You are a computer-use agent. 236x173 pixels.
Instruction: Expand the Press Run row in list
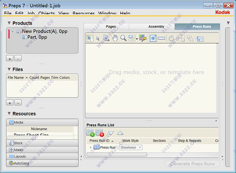91,147
